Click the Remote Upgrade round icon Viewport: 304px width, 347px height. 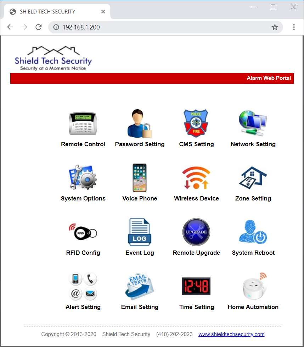tap(196, 232)
